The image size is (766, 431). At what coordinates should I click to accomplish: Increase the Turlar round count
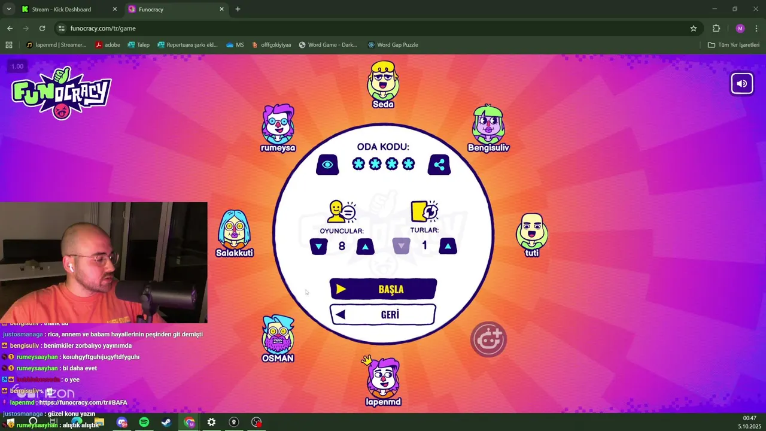[x=448, y=245]
